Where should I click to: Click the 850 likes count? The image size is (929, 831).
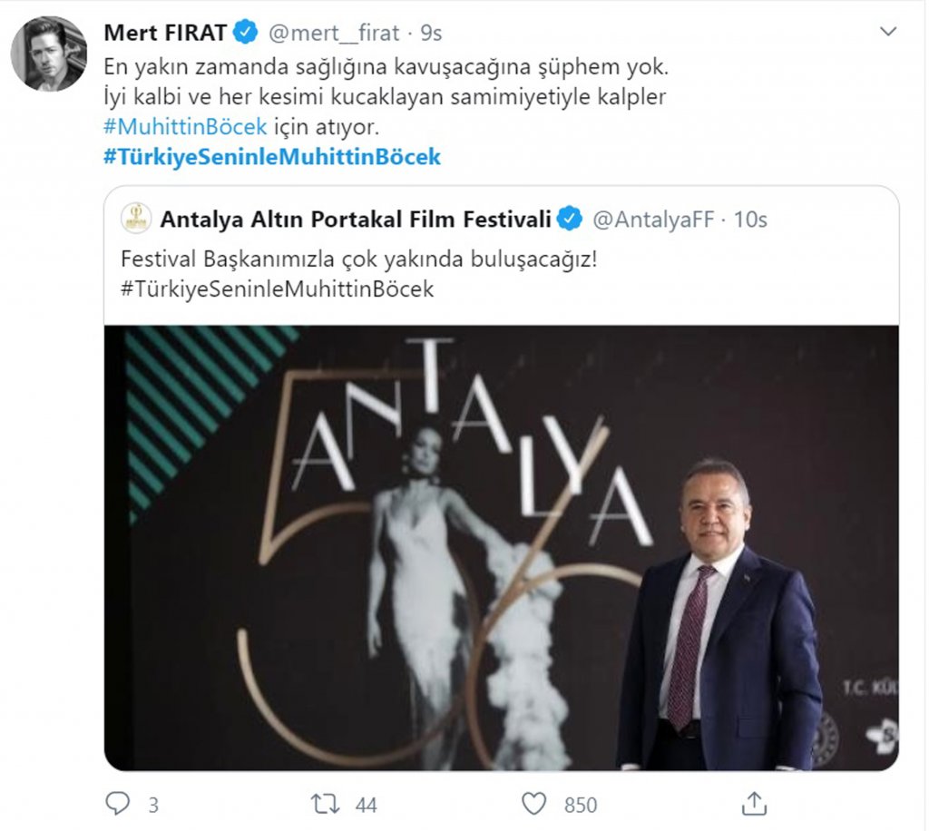[581, 805]
